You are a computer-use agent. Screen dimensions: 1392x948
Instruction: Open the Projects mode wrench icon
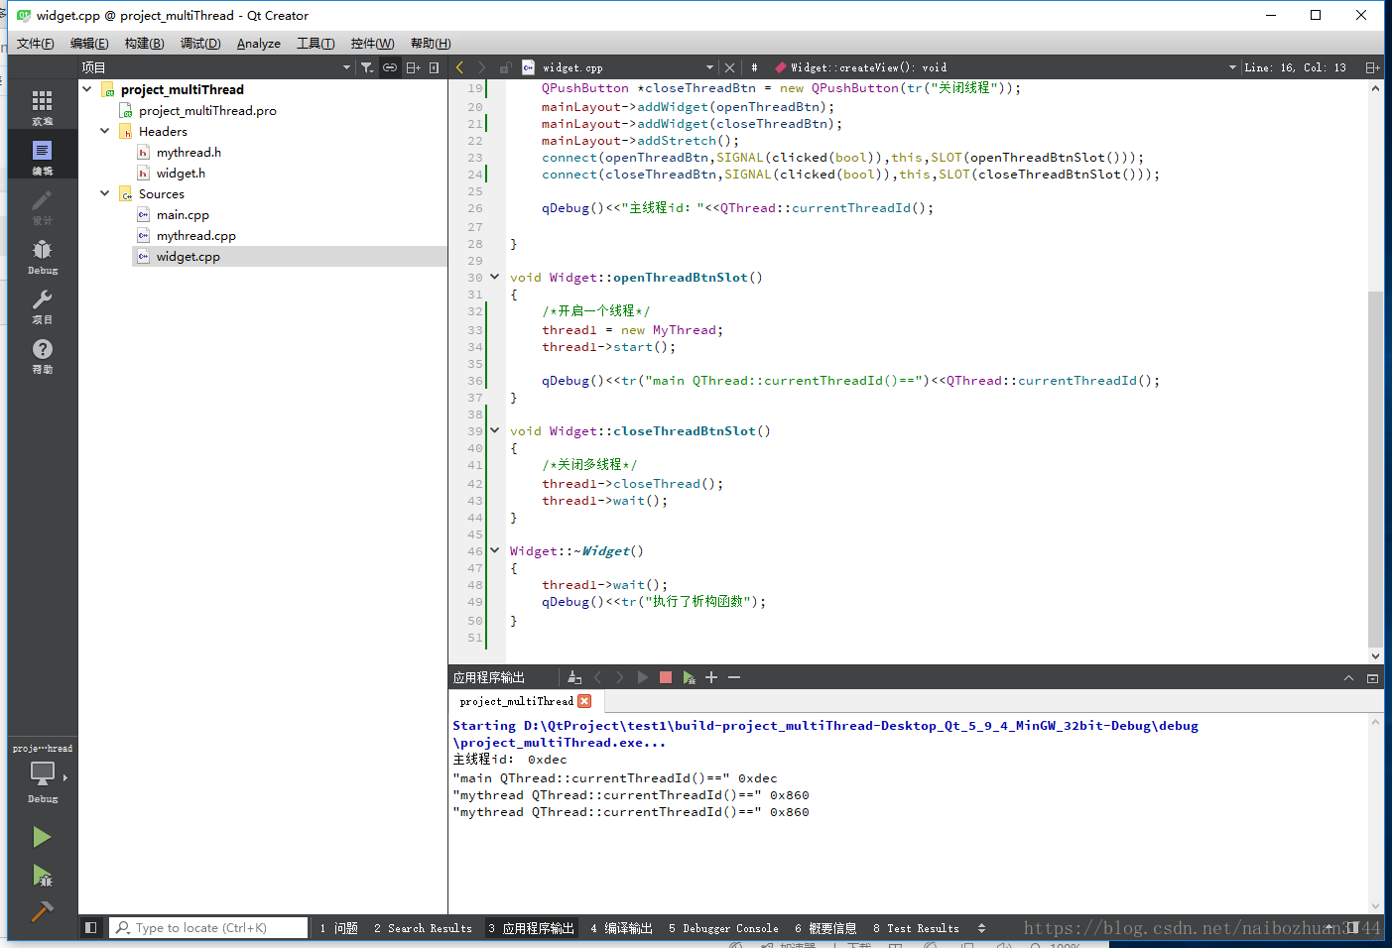[x=42, y=304]
